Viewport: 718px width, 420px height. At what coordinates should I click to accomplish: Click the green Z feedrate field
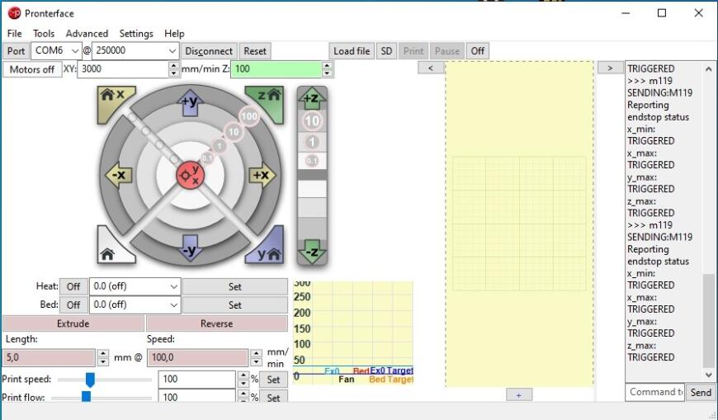click(x=276, y=69)
